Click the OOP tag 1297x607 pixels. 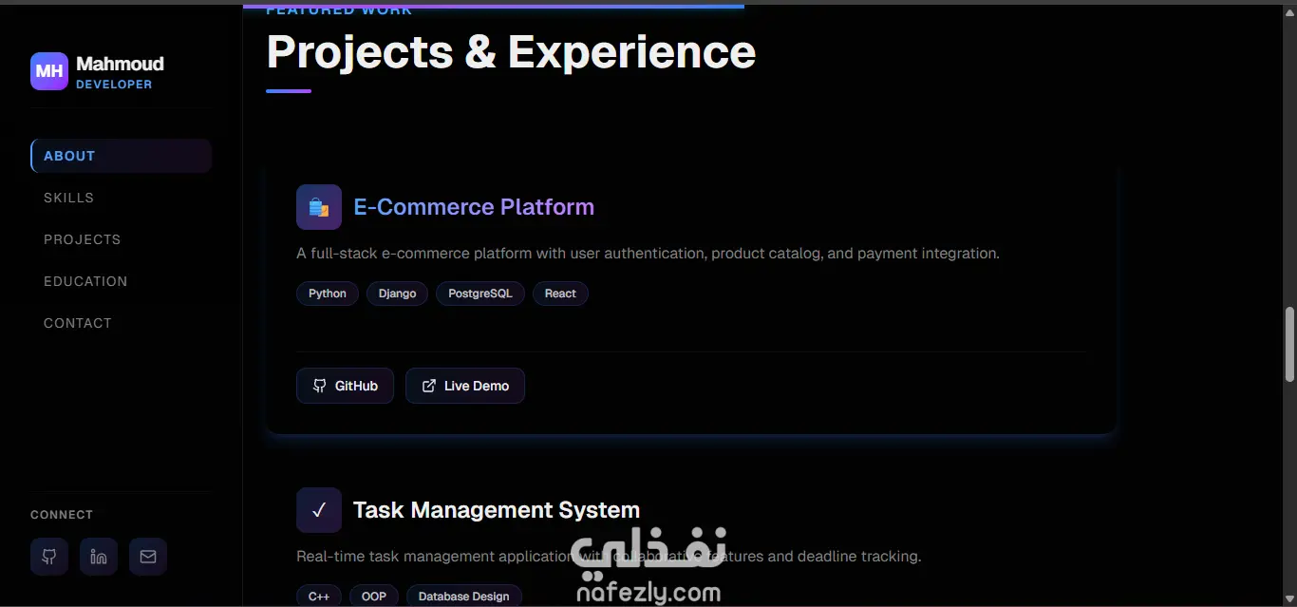374,596
